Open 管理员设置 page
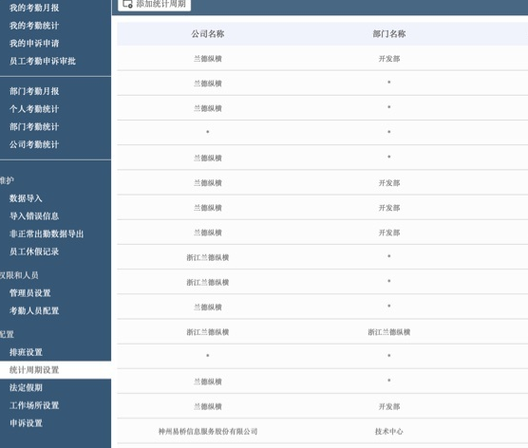This screenshot has height=448, width=528. click(x=30, y=293)
